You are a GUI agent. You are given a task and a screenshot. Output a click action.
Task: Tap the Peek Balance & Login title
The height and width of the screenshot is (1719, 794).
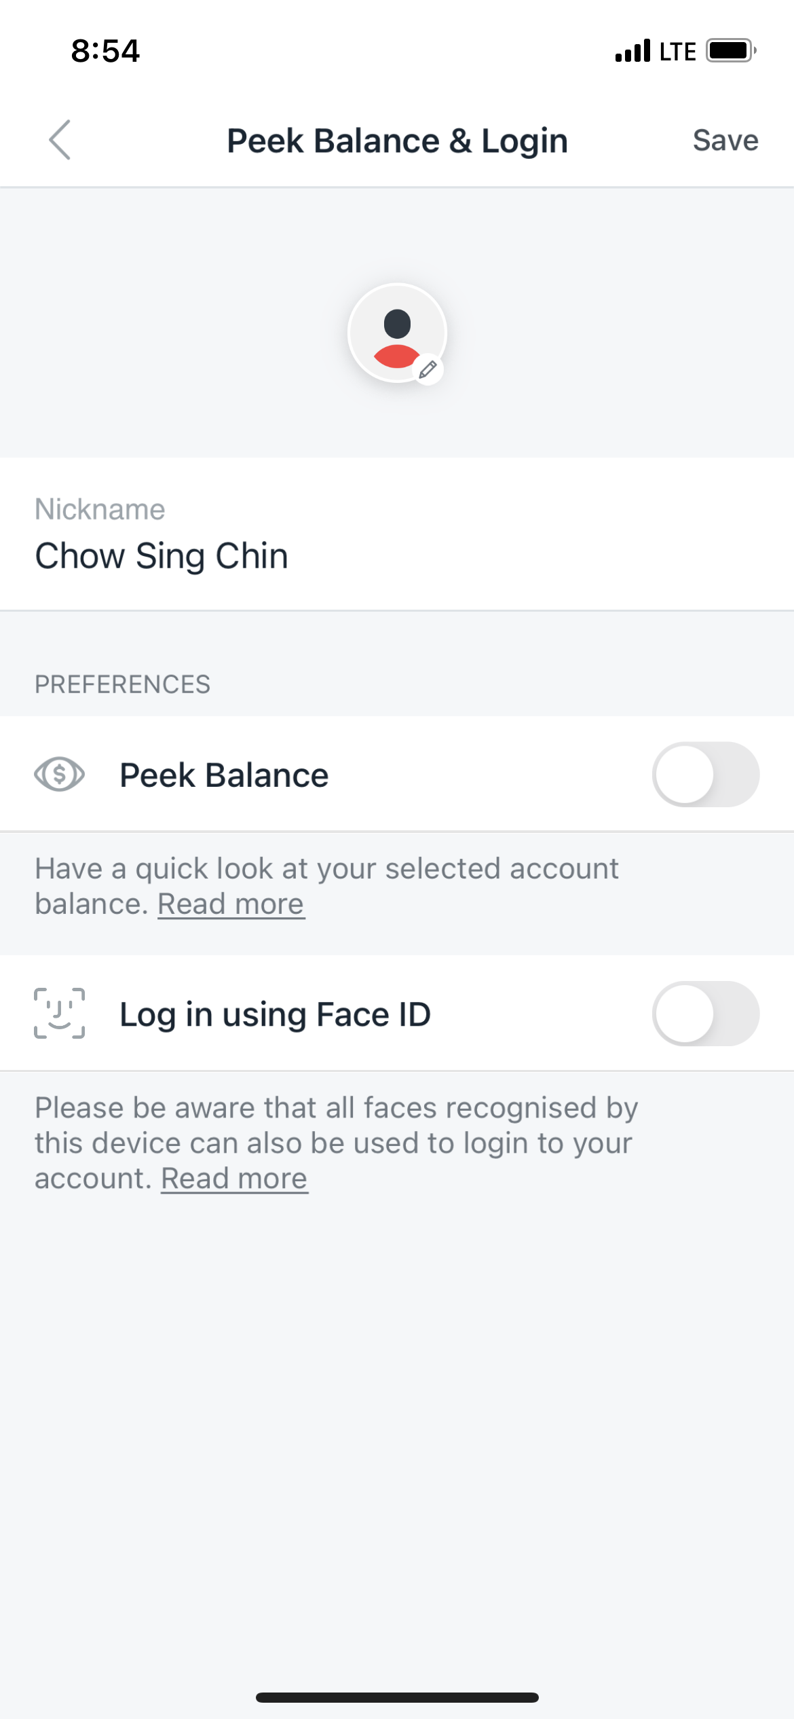[x=397, y=141]
